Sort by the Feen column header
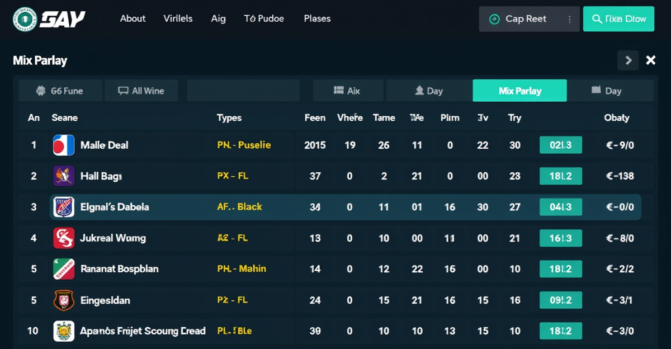Image resolution: width=671 pixels, height=349 pixels. point(315,117)
